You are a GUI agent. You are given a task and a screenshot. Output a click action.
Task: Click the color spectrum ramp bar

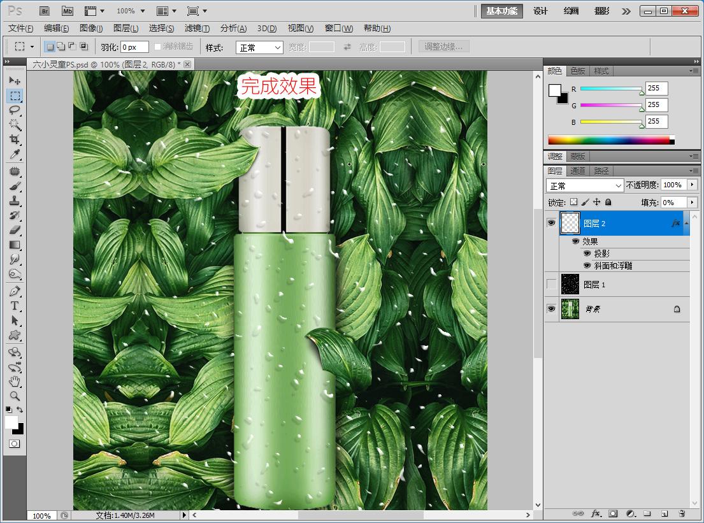609,140
